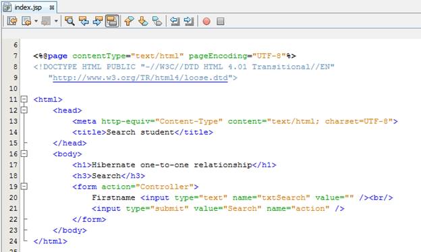
Task: Click the "submit" type attribute value
Action: [169, 209]
